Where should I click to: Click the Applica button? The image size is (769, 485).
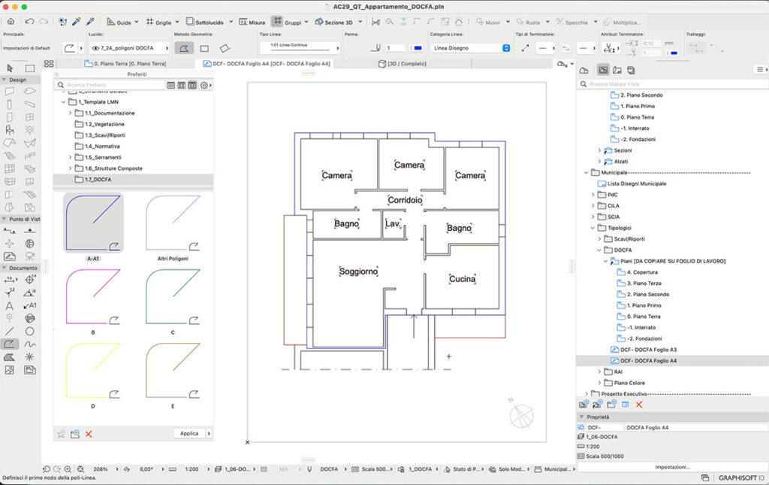click(x=189, y=433)
